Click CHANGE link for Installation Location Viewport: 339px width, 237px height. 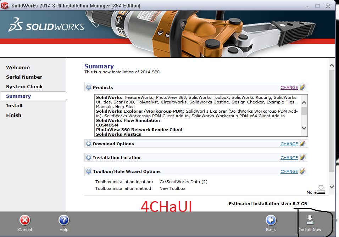pyautogui.click(x=289, y=158)
